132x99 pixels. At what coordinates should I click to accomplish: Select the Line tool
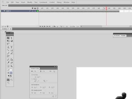pyautogui.click(x=8, y=50)
